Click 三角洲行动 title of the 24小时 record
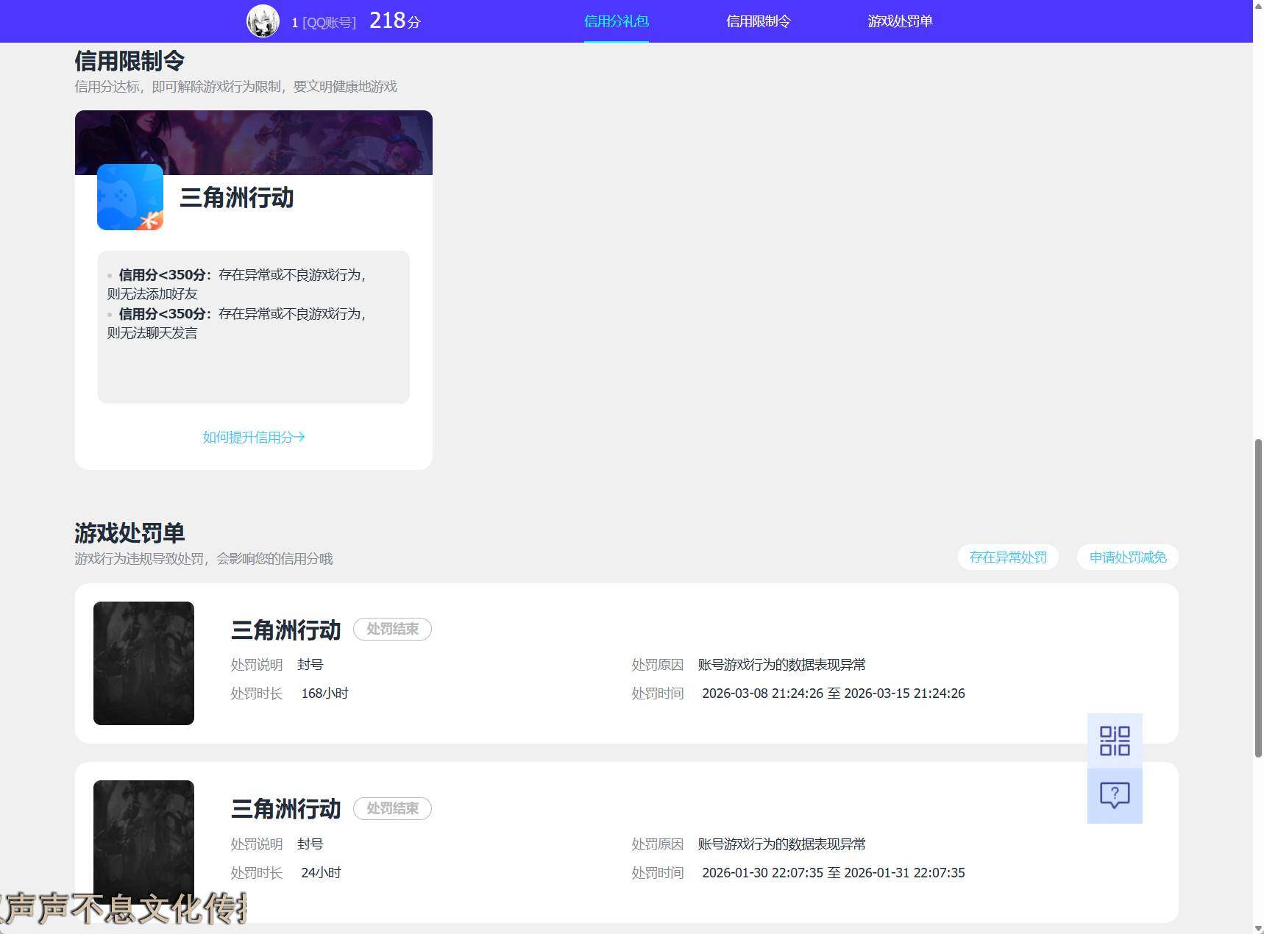 (x=286, y=809)
